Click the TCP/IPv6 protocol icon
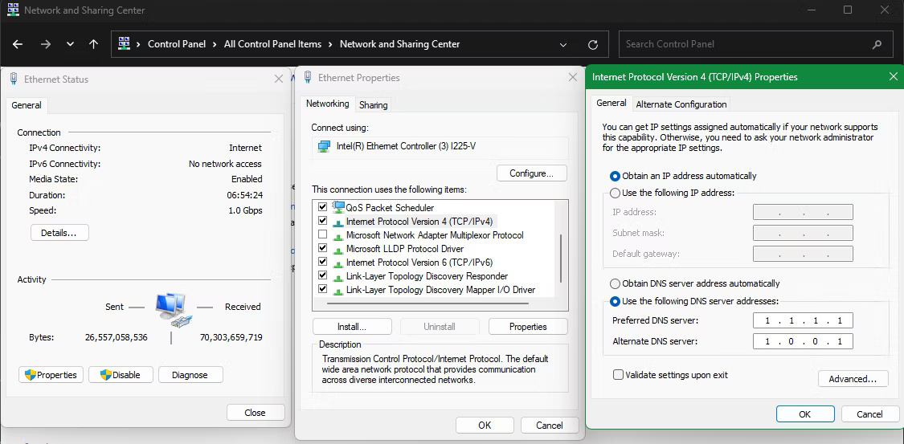The height and width of the screenshot is (444, 904). (338, 263)
